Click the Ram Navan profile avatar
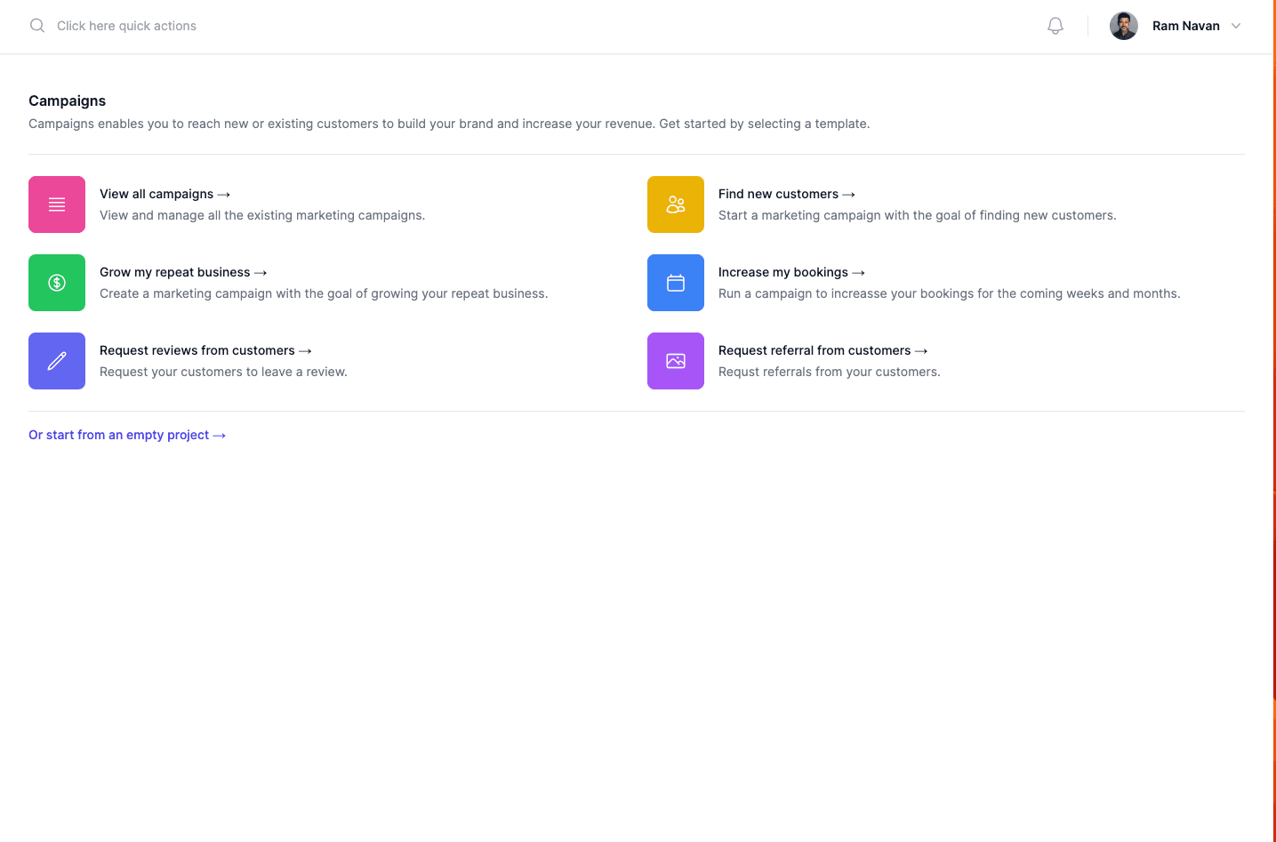Image resolution: width=1276 pixels, height=842 pixels. tap(1123, 25)
